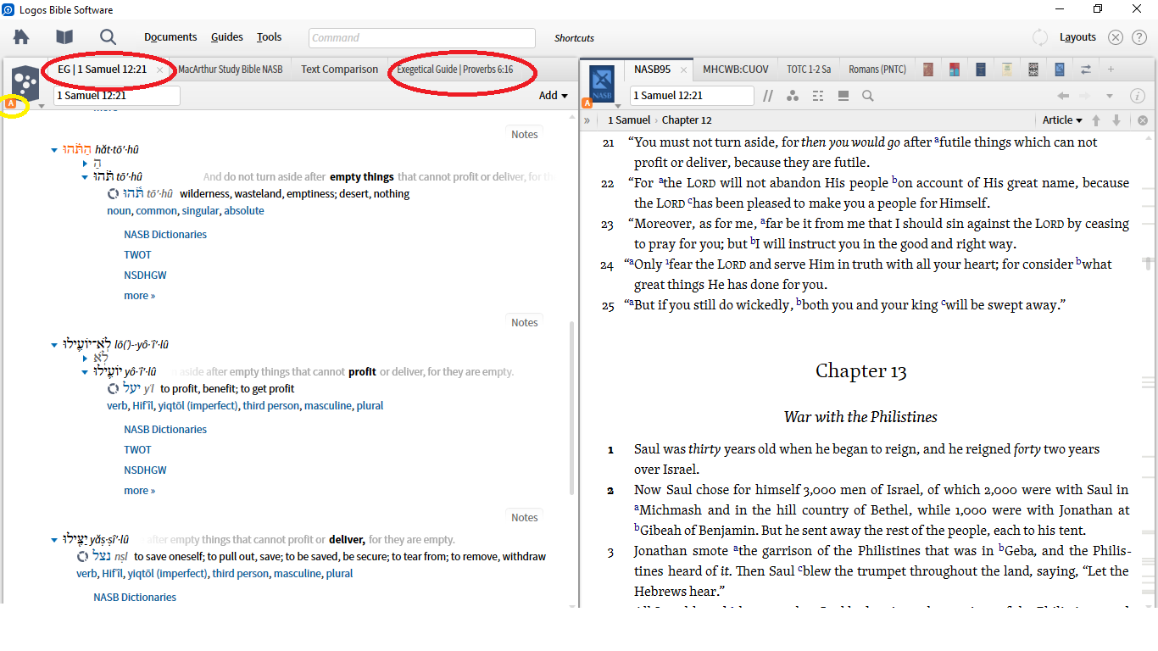The image size is (1158, 651).
Task: Open visual filters three-dots icon
Action: (793, 96)
